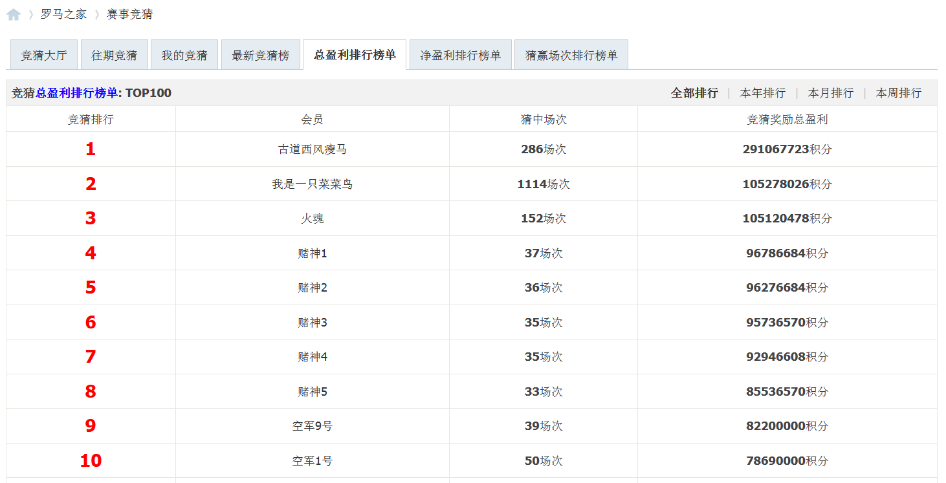The width and height of the screenshot is (946, 483).
Task: Open 我的竞猜 tab
Action: pos(184,56)
